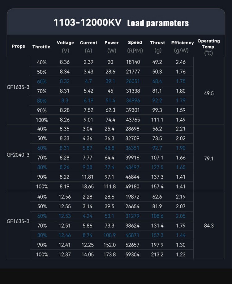The image size is (232, 284).
Task: Click the 79.1 operating temperature cell
Action: pos(209,158)
